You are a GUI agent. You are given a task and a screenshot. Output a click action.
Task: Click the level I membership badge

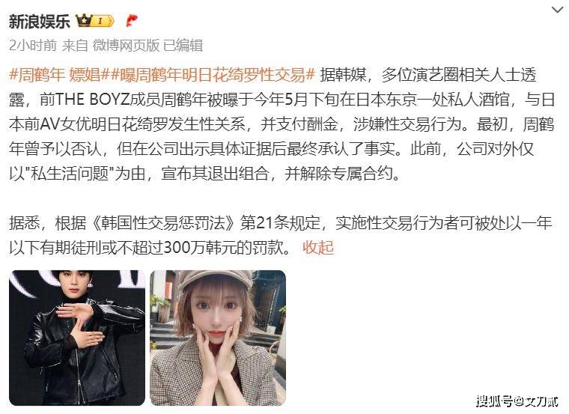click(102, 21)
